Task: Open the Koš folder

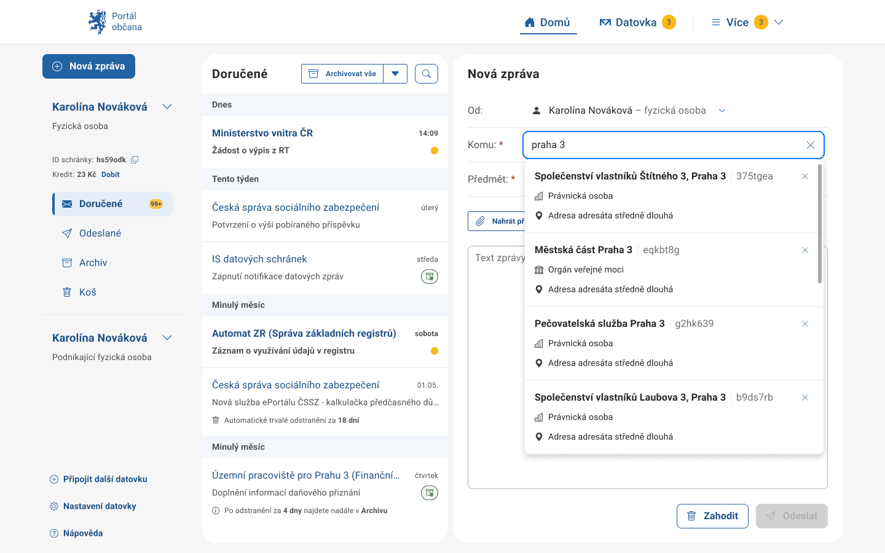Action: pos(88,292)
